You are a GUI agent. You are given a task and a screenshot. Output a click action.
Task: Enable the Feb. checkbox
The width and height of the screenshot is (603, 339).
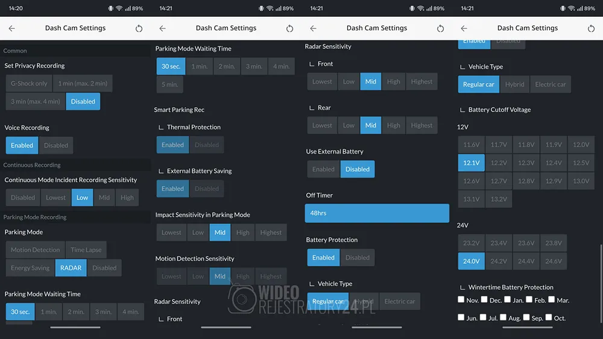pyautogui.click(x=529, y=299)
